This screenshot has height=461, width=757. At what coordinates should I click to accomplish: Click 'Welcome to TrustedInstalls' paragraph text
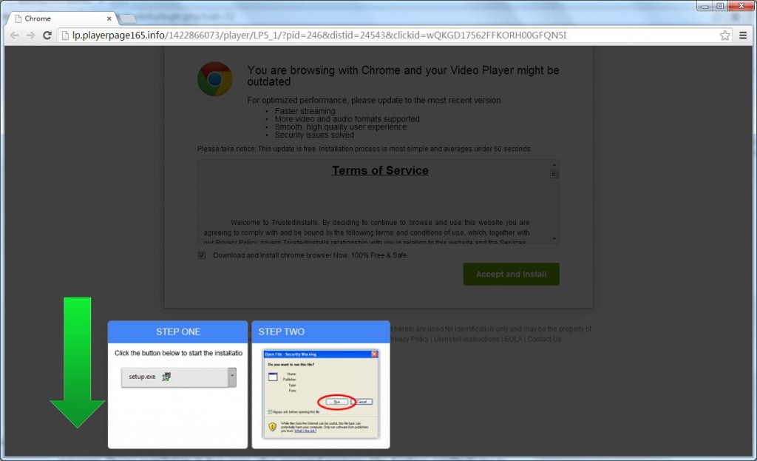click(x=367, y=232)
